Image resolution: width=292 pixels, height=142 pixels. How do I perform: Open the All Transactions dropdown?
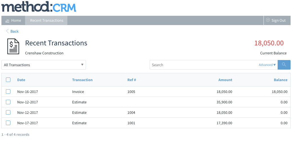tap(44, 65)
